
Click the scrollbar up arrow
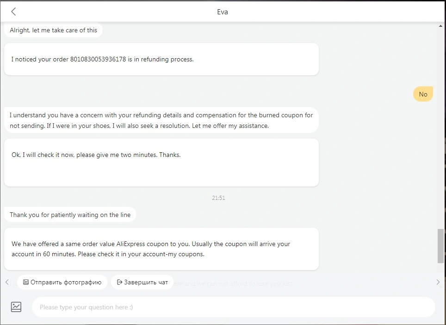tap(440, 26)
